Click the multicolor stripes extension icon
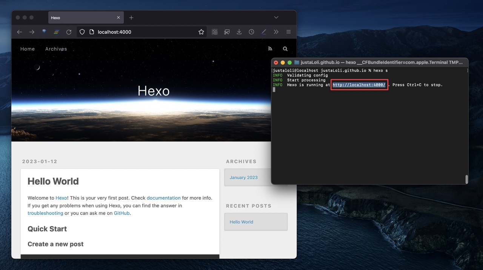The width and height of the screenshot is (483, 270). (x=56, y=32)
